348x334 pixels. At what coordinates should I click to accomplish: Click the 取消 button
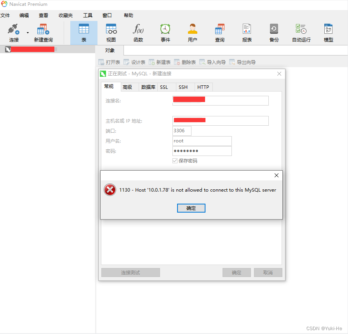tap(268, 273)
